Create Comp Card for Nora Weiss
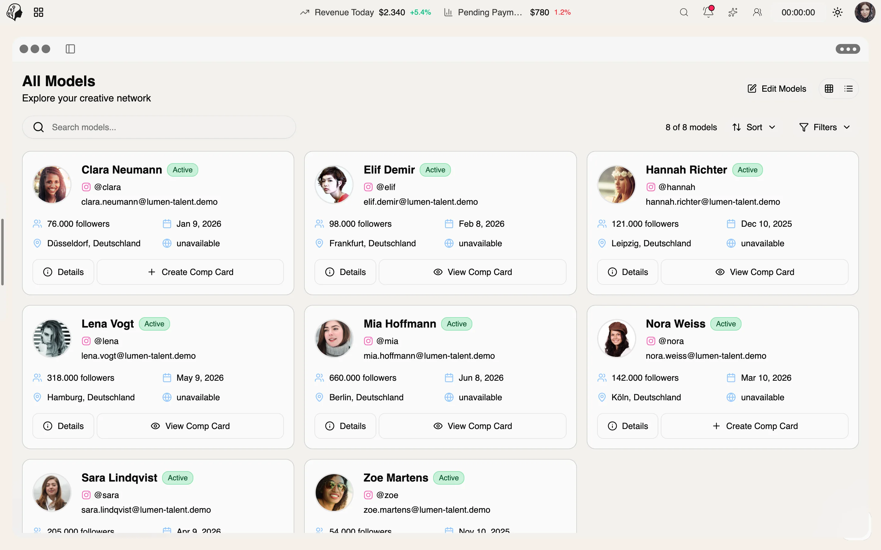 click(x=755, y=426)
